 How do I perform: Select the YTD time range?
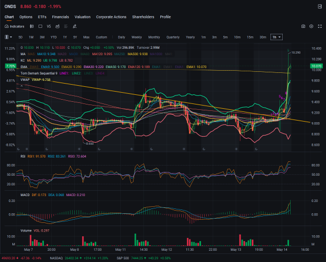point(53,37)
